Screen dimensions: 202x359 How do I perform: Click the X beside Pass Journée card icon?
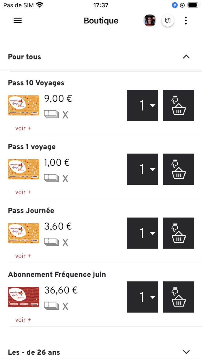[x=66, y=242]
